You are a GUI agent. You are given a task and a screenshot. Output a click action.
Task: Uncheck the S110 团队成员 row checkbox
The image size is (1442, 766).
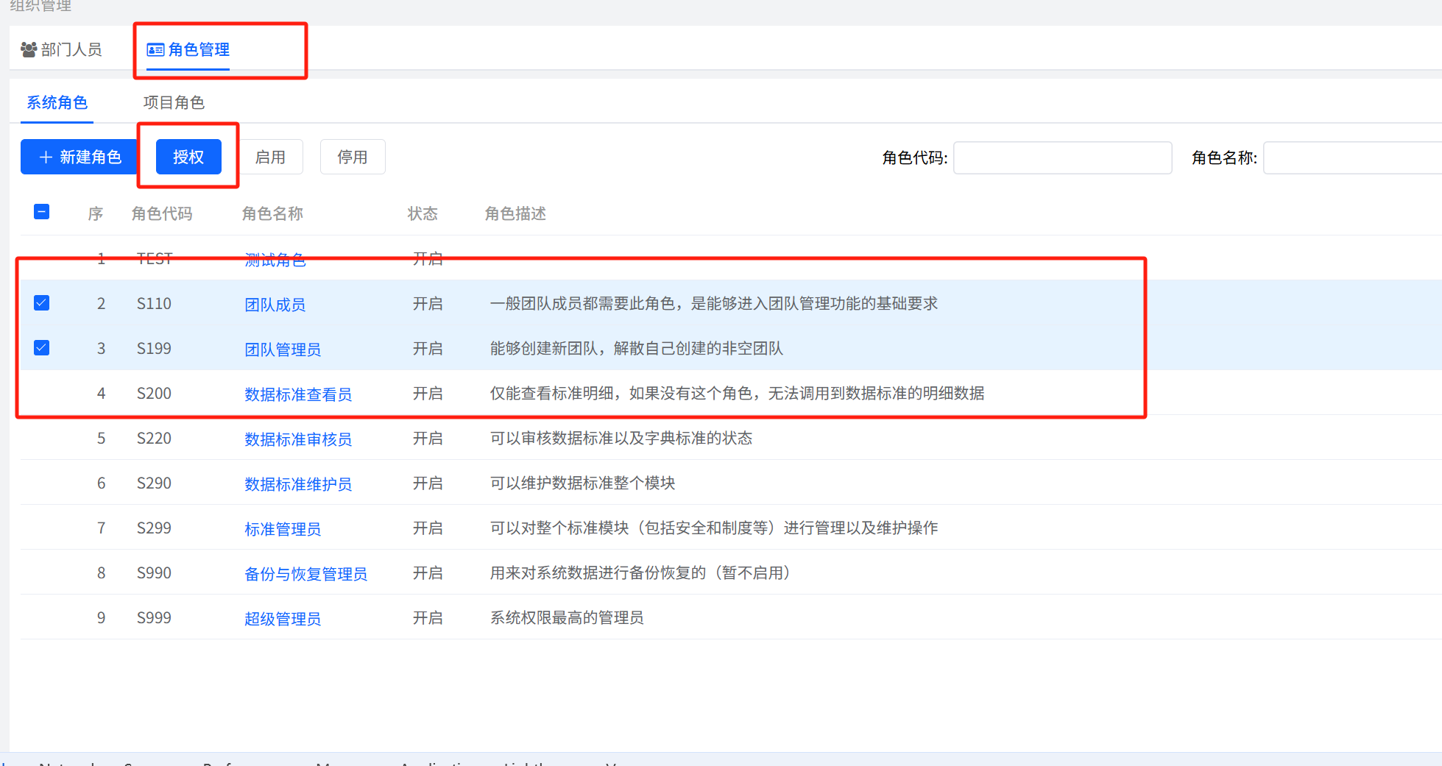(42, 303)
